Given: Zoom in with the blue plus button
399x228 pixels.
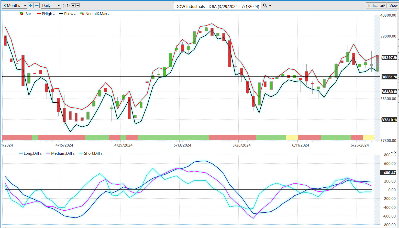Looking at the screenshot, I should click(31, 5).
